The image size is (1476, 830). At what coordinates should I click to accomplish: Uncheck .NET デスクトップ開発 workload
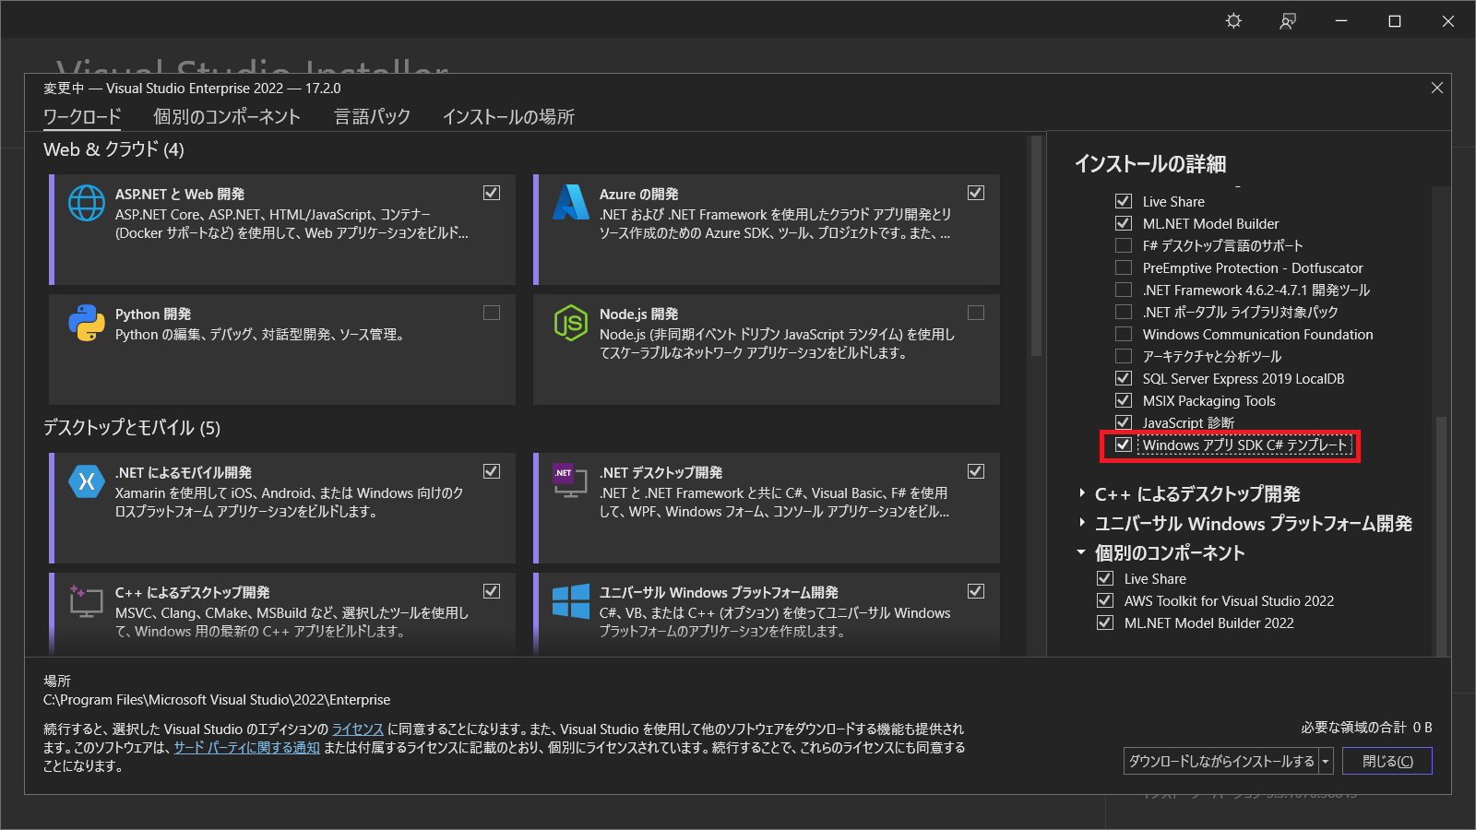976,471
